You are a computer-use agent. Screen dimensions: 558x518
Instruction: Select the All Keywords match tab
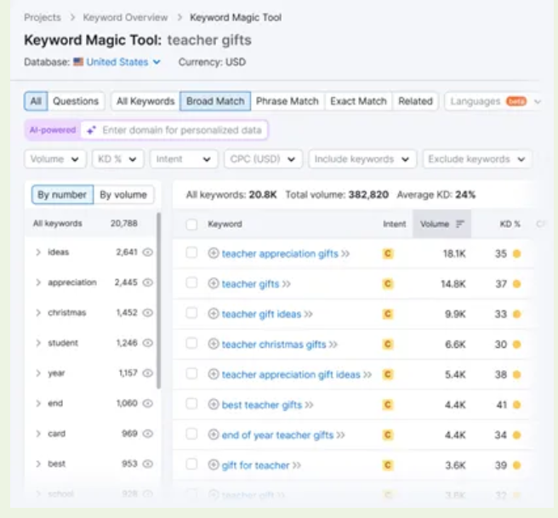(x=145, y=101)
